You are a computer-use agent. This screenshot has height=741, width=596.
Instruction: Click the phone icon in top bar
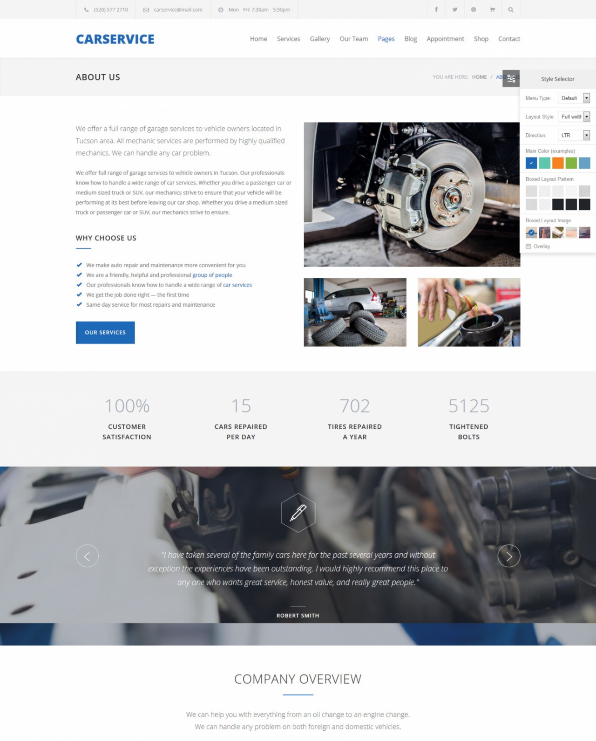click(x=87, y=10)
